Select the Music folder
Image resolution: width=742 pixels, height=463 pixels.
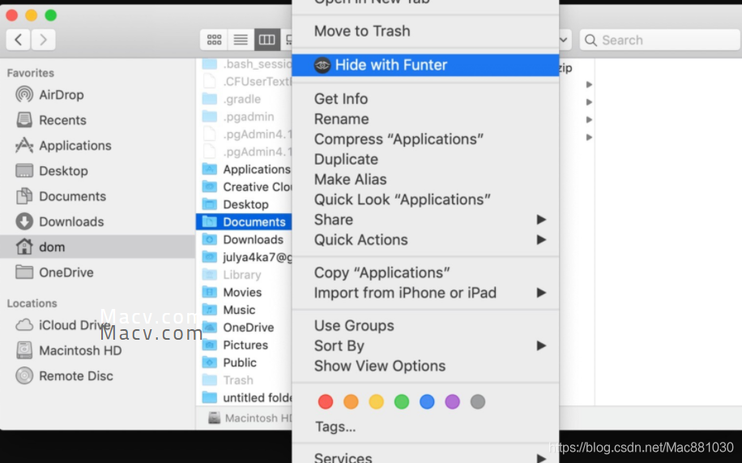pos(244,310)
